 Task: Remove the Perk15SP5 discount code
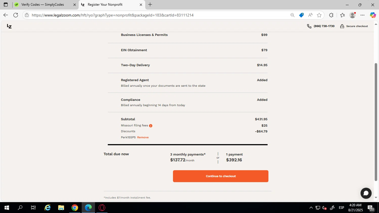143,137
